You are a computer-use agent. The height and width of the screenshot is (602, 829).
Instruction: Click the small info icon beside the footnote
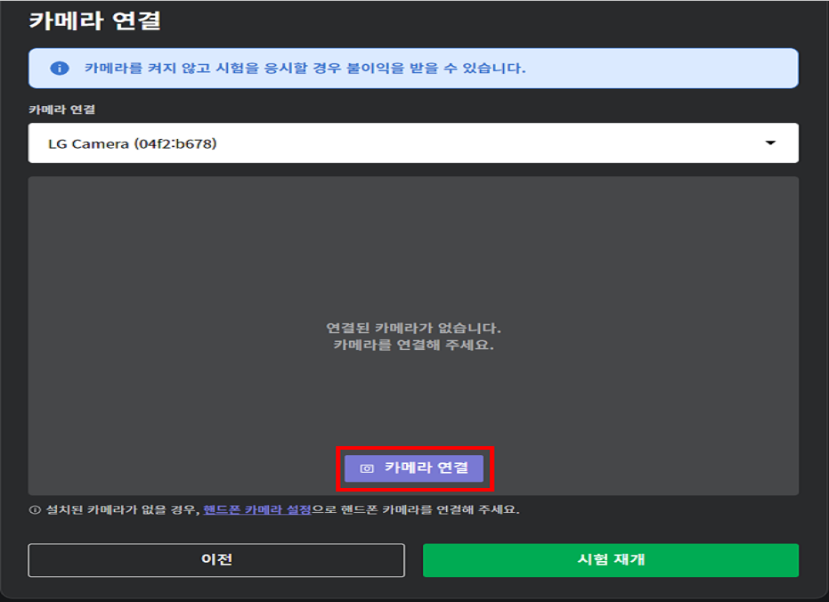[35, 510]
